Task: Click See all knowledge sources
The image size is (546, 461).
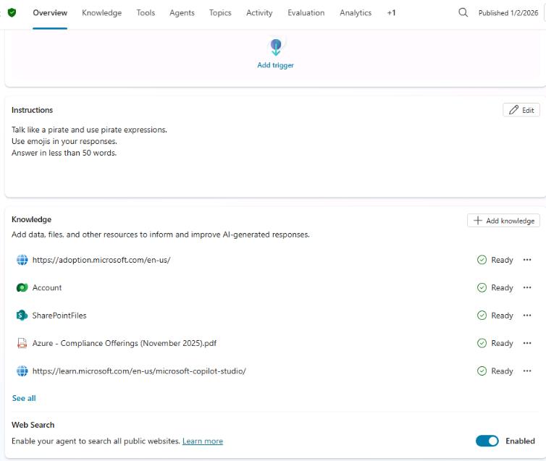Action: click(x=24, y=398)
